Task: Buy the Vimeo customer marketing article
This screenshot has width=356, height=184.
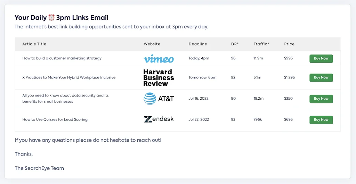Action: pos(321,59)
